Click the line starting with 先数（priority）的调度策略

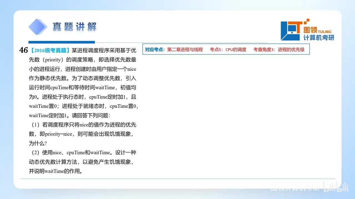[x=83, y=60]
